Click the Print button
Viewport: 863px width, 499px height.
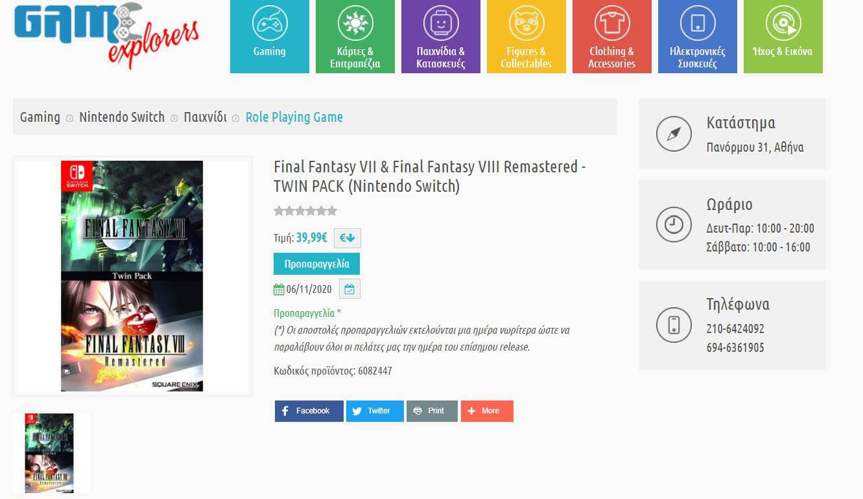tap(432, 411)
